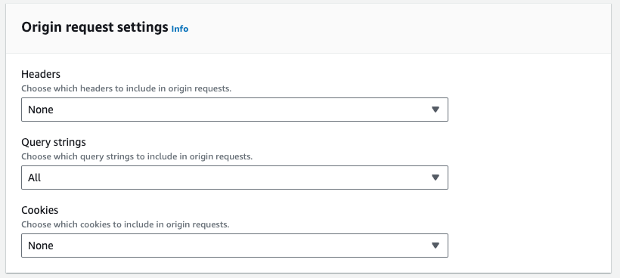Image resolution: width=620 pixels, height=278 pixels.
Task: Click the Query strings label
Action: coord(54,142)
